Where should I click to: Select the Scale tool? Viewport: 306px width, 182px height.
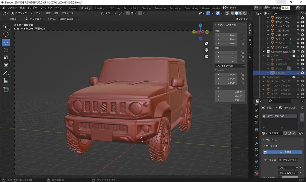click(x=6, y=57)
